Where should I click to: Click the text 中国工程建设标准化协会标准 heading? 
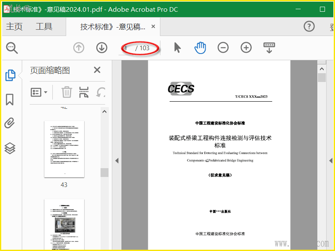coord(220,123)
